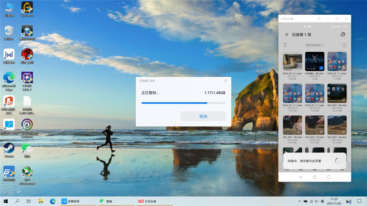
Task: Click the Wi-Fi icon in the system tray
Action: pyautogui.click(x=311, y=201)
